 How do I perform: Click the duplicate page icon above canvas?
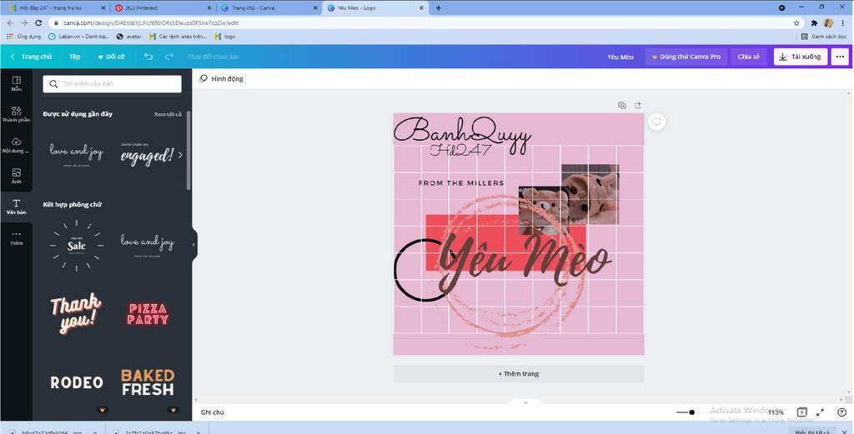(x=622, y=105)
